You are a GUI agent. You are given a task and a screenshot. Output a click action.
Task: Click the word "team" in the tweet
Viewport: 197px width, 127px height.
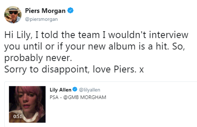pos(89,35)
